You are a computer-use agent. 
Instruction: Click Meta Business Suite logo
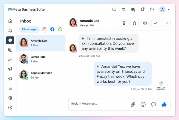click(26, 10)
